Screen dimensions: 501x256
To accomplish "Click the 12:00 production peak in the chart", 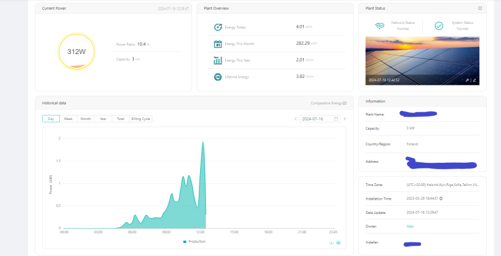I will 202,142.
